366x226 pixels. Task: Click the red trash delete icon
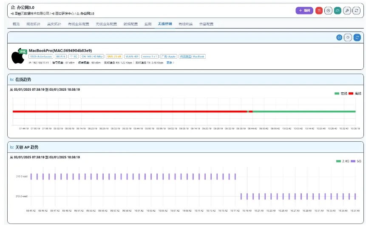pos(319,11)
